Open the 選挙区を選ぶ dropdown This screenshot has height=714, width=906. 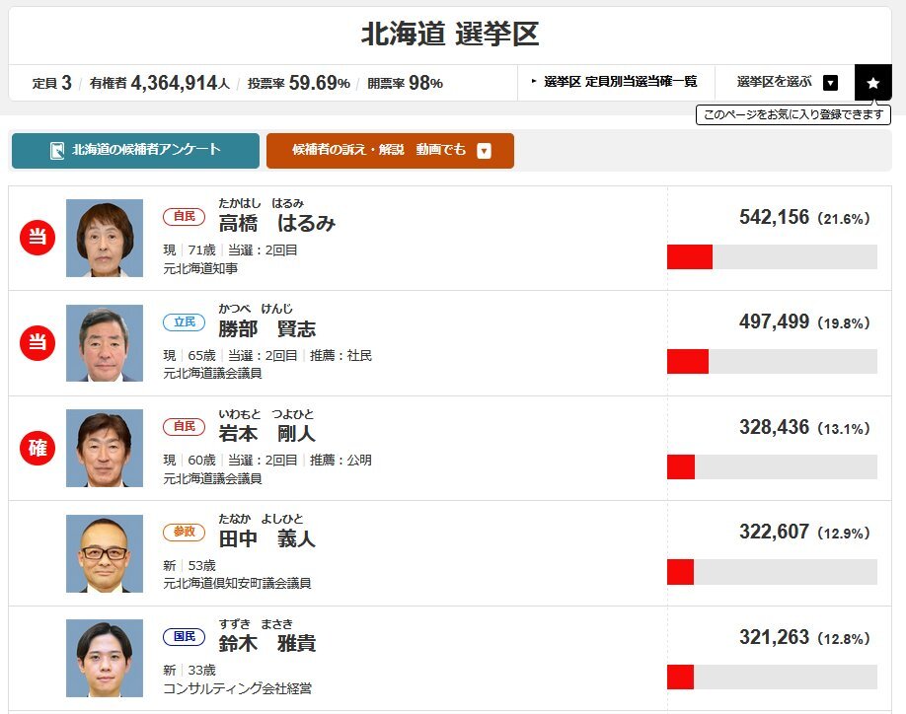[785, 83]
